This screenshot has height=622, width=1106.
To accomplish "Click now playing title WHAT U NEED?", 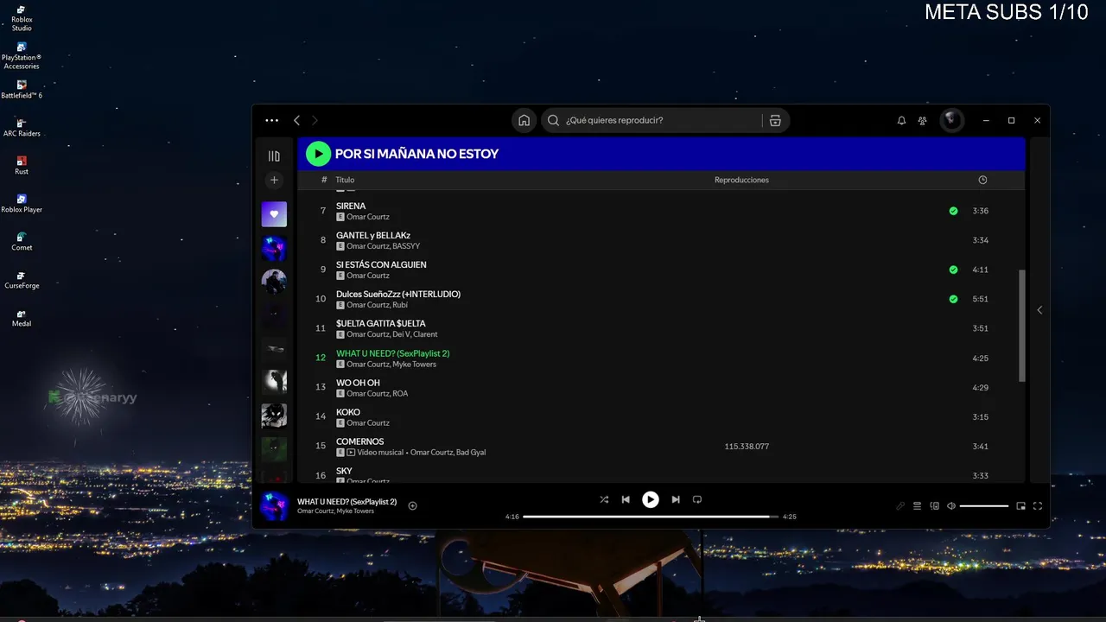I will pyautogui.click(x=346, y=502).
